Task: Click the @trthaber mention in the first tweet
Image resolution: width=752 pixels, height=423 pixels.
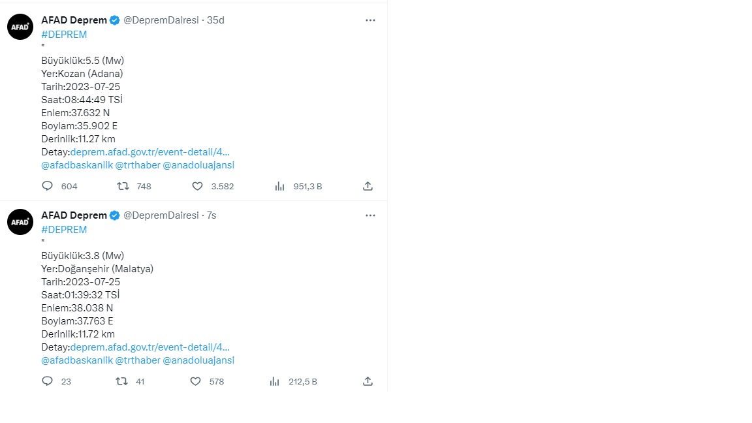Action: click(x=137, y=165)
